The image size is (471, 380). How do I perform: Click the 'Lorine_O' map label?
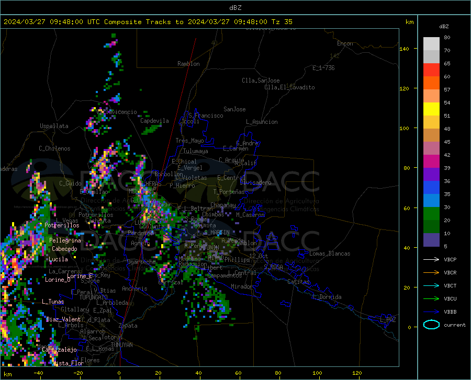click(x=58, y=280)
